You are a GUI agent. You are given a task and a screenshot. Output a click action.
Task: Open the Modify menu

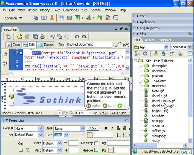click(x=45, y=10)
